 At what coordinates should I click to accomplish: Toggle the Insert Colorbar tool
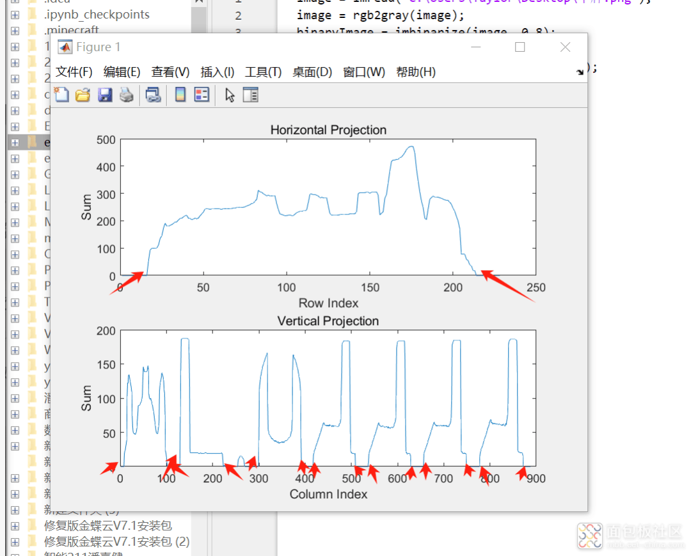pos(180,95)
